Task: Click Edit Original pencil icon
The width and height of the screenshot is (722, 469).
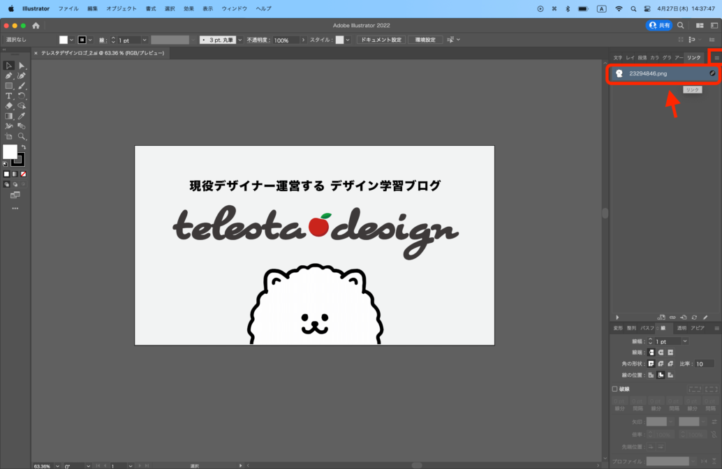Action: [705, 317]
